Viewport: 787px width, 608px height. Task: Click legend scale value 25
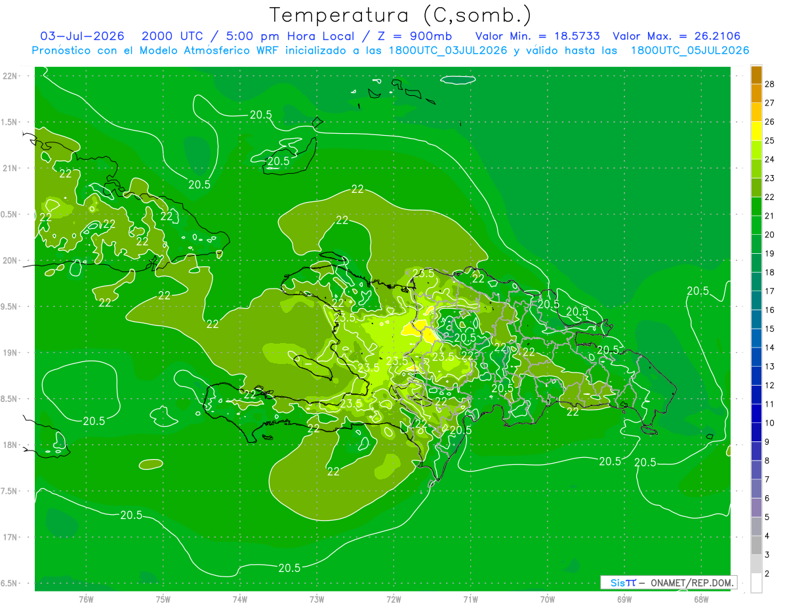(770, 140)
